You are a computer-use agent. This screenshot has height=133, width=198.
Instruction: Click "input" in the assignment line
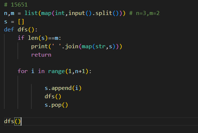tap(77, 13)
